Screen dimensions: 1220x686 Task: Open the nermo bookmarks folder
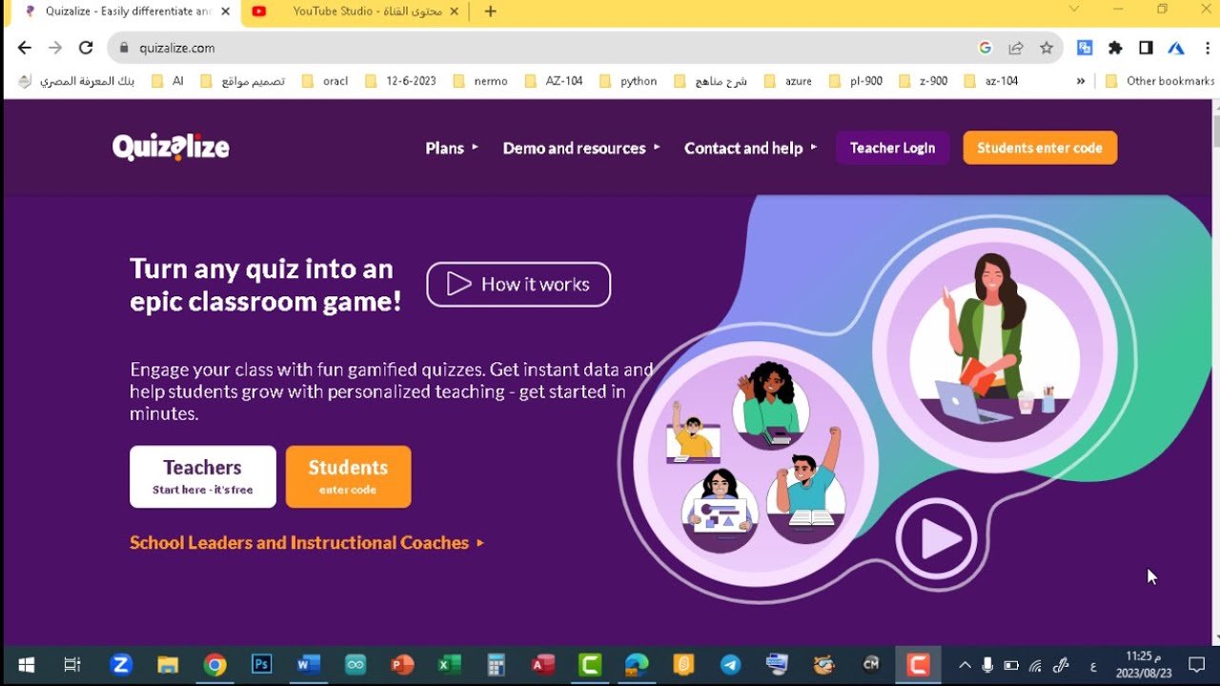[480, 81]
